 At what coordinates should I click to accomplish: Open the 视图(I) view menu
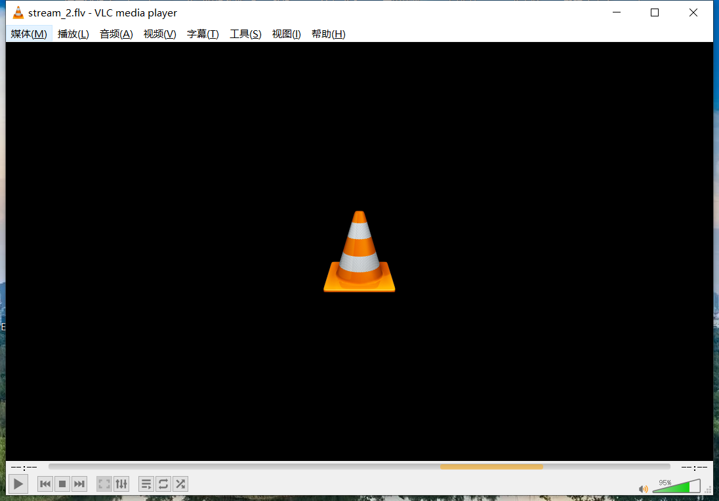point(286,34)
